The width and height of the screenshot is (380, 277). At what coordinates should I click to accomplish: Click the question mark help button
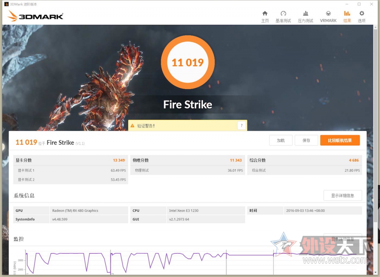coord(241,125)
